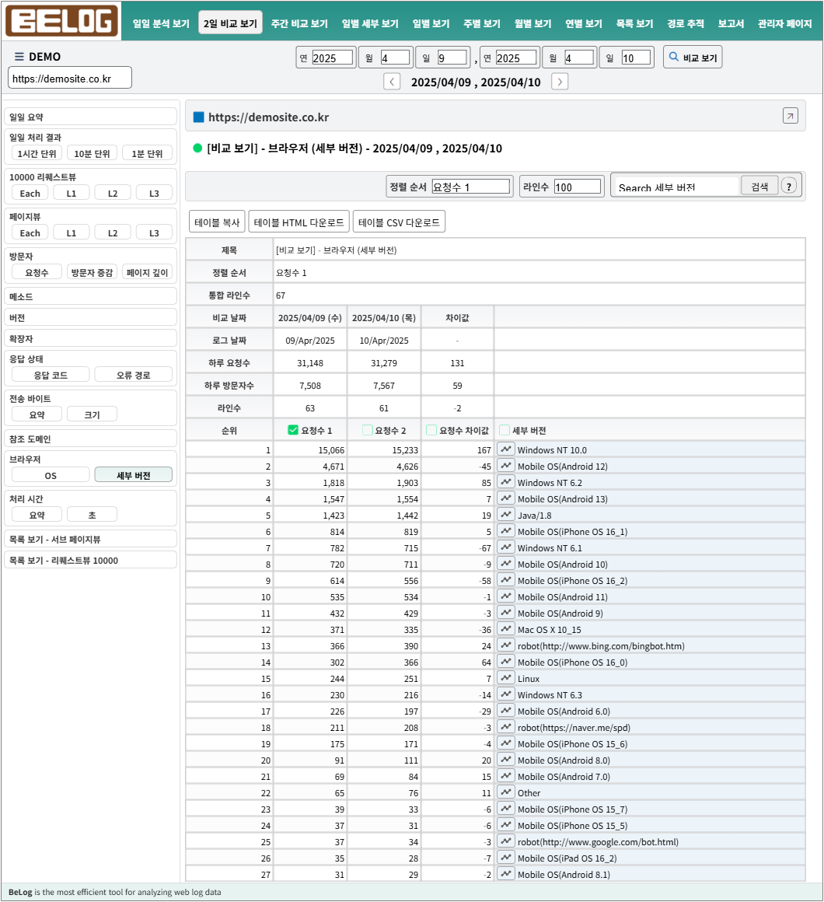This screenshot has width=824, height=902.
Task: Open the 정렬 순서 sort order dropdown
Action: [471, 187]
